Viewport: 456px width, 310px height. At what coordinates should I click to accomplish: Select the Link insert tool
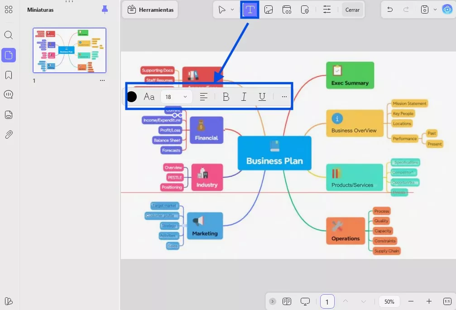pyautogui.click(x=287, y=9)
